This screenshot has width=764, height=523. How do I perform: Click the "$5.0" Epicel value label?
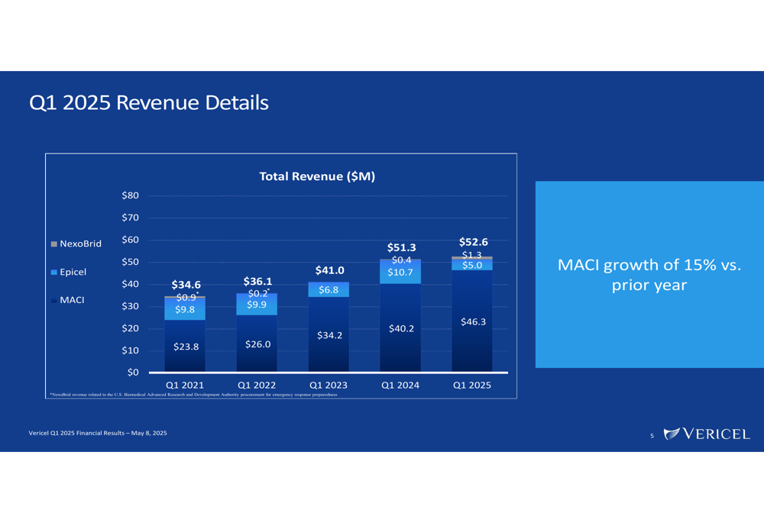[x=472, y=266]
